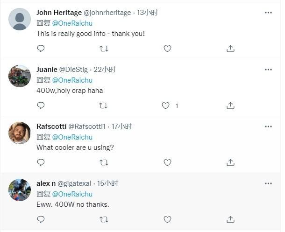The width and height of the screenshot is (285, 232).
Task: View Juanie's profile avatar
Action: pos(20,76)
